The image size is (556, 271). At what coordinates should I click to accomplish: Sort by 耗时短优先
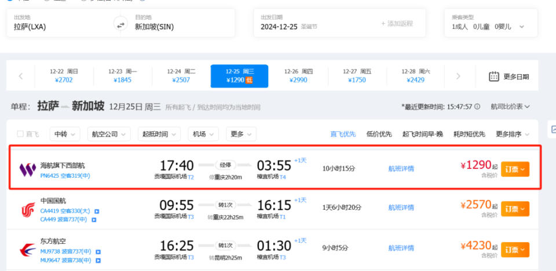pyautogui.click(x=470, y=134)
